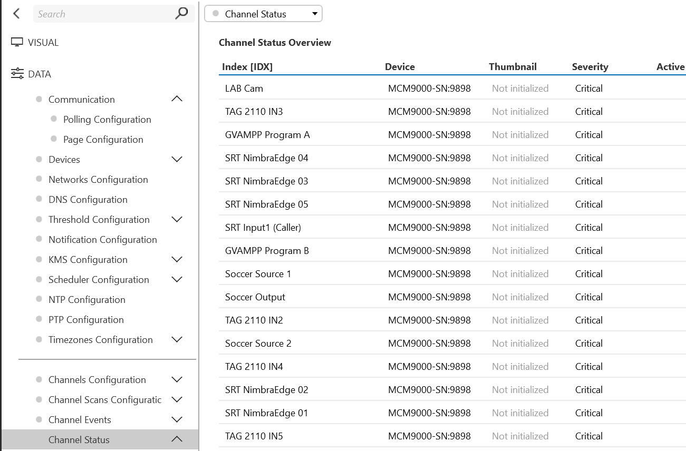
Task: Click the DATA sliders icon
Action: 17,74
